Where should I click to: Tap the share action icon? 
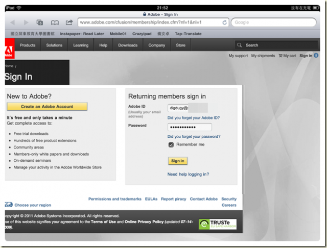pos(69,22)
